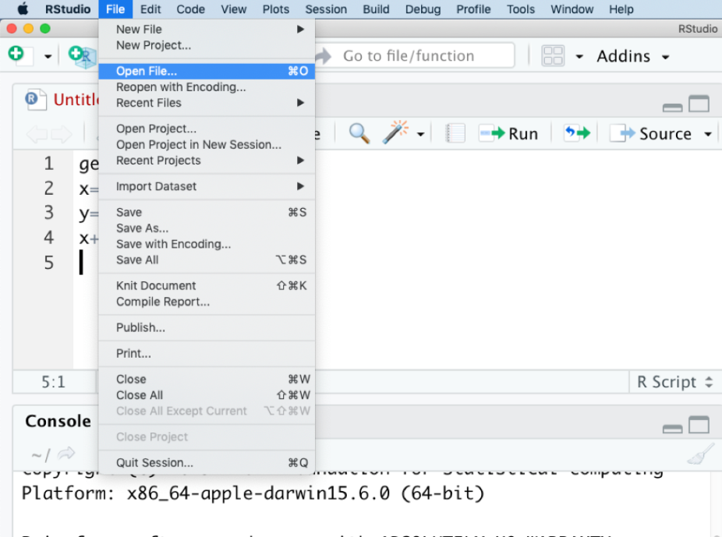This screenshot has width=722, height=537.
Task: Select Knit Document menu item
Action: coord(207,286)
